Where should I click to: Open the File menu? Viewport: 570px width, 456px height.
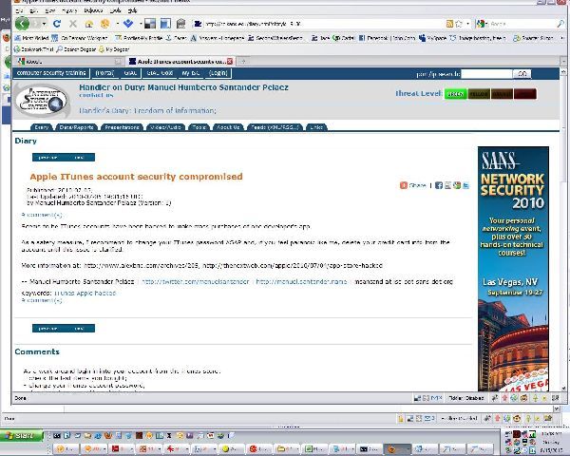(19, 10)
